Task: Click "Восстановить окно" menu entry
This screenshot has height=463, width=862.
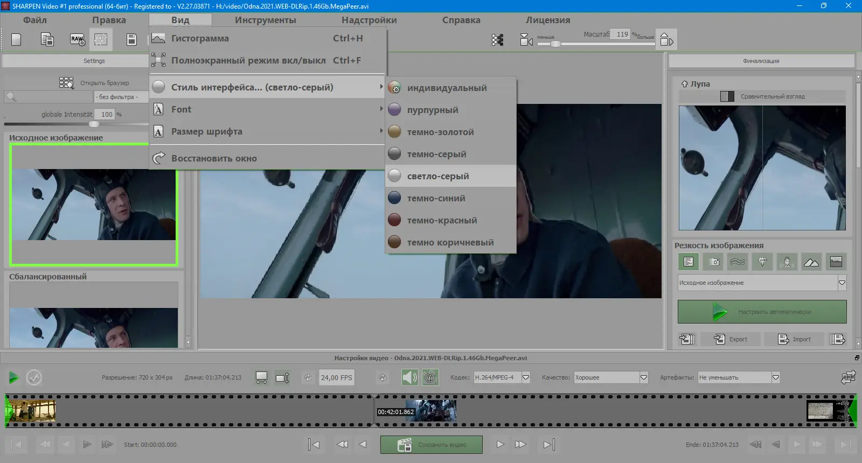Action: coord(268,158)
